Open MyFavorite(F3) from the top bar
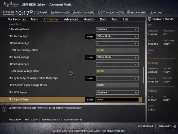This screenshot has width=178, height=134. click(61, 13)
